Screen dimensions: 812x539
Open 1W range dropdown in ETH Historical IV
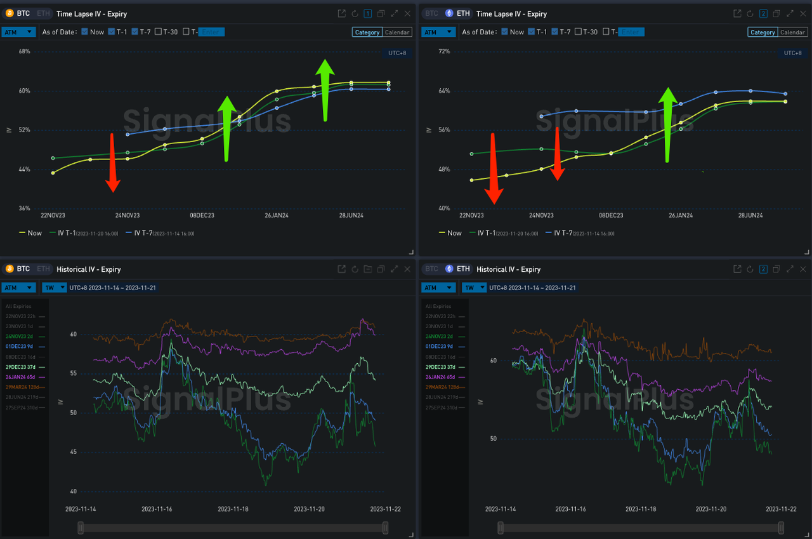(x=475, y=288)
